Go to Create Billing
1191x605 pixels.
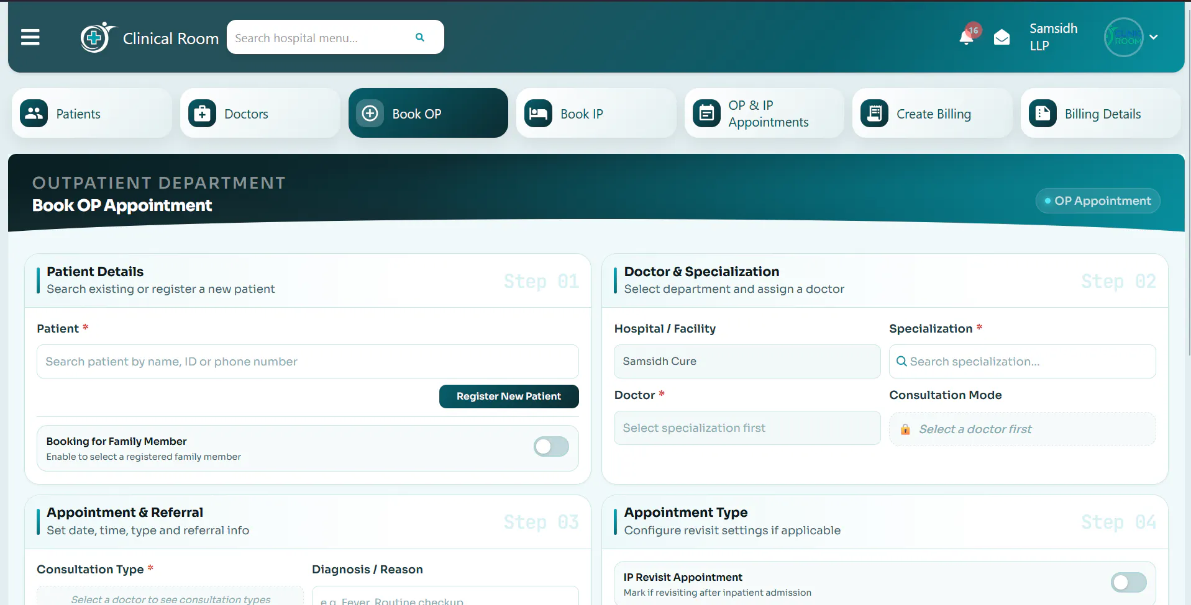932,113
